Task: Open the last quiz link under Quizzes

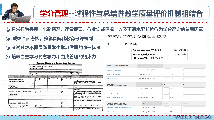Action: click(115, 97)
